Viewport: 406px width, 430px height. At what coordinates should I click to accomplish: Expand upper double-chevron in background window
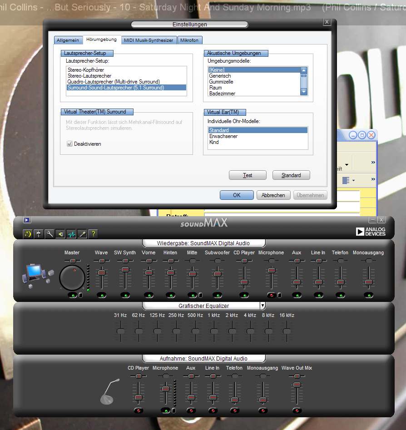coord(373,163)
